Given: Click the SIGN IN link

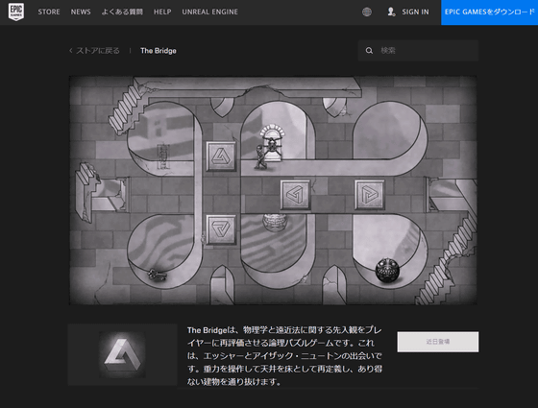Looking at the screenshot, I should pyautogui.click(x=415, y=12).
